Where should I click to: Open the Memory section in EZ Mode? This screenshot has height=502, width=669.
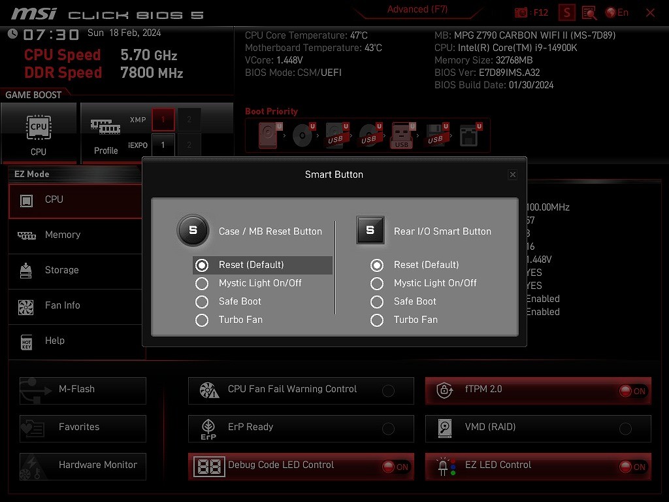tap(75, 235)
